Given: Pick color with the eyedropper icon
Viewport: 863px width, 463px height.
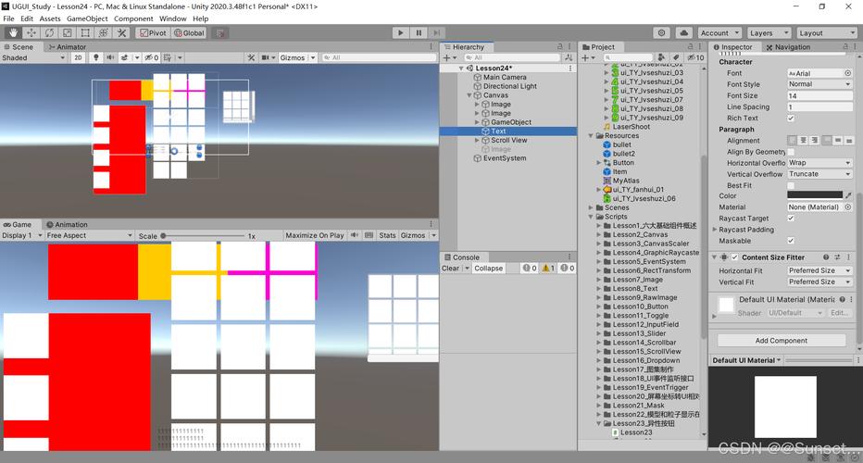Looking at the screenshot, I should [x=849, y=195].
